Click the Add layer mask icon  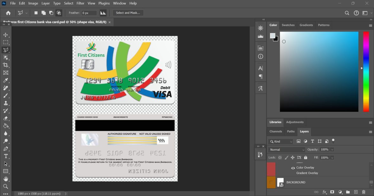tap(332, 192)
